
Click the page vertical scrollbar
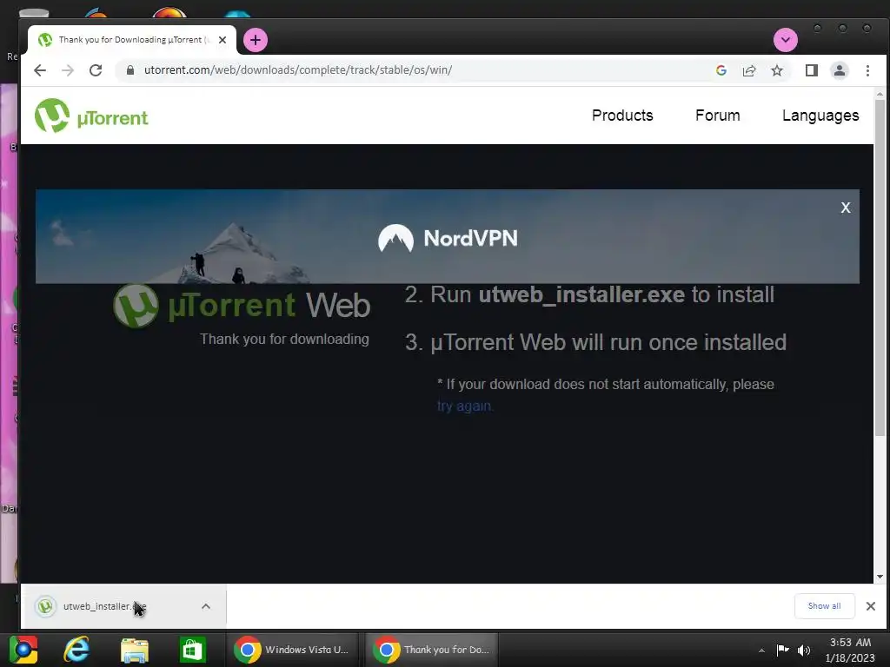click(880, 267)
